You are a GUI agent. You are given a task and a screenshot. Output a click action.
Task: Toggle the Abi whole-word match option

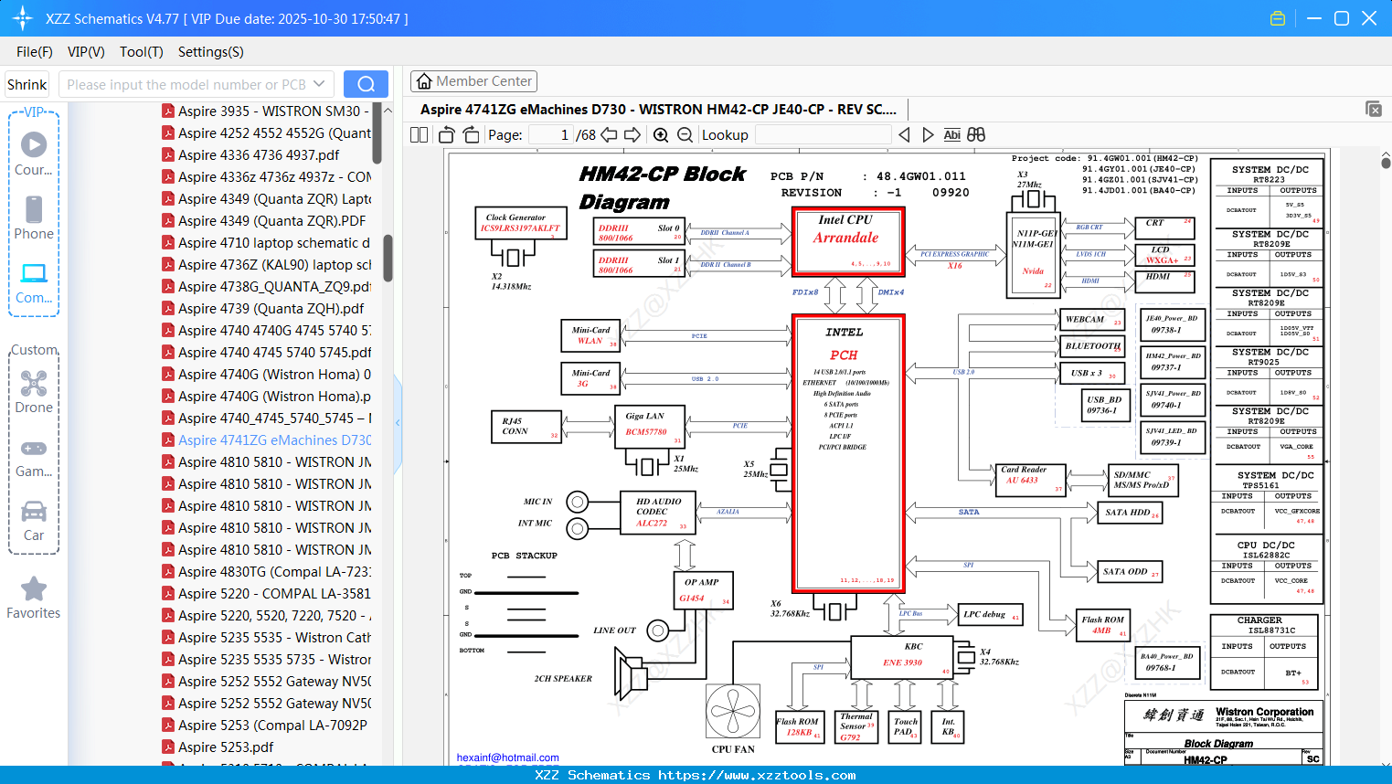point(951,134)
